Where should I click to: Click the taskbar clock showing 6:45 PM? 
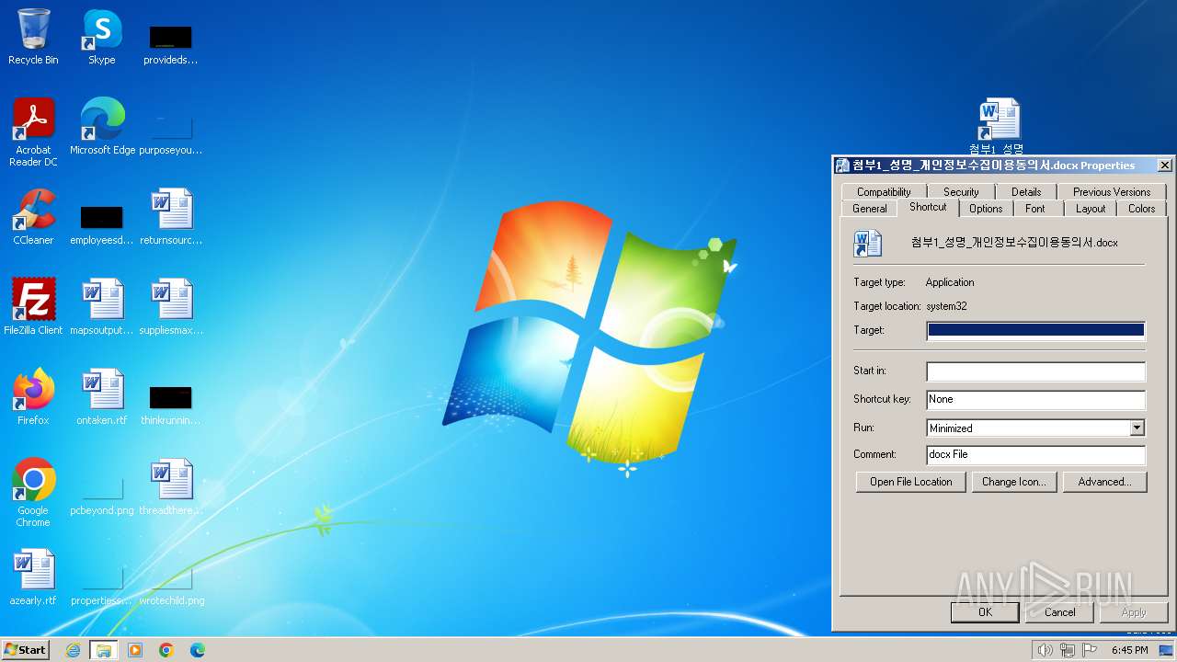click(1129, 650)
